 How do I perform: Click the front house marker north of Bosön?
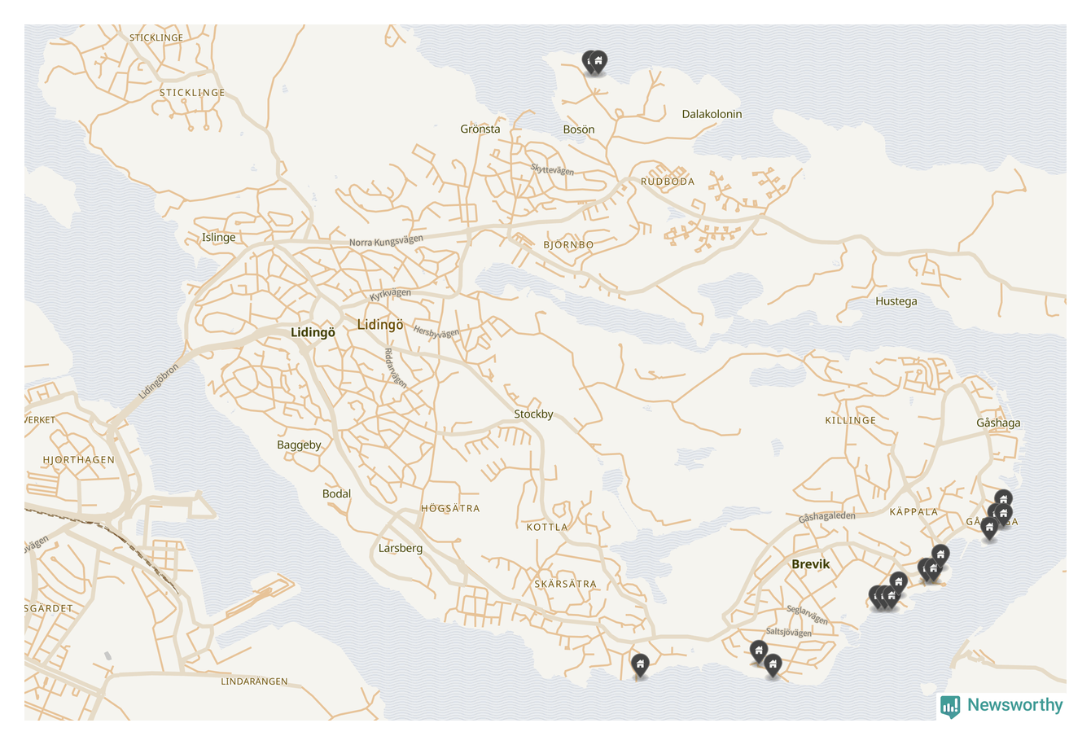pos(598,61)
